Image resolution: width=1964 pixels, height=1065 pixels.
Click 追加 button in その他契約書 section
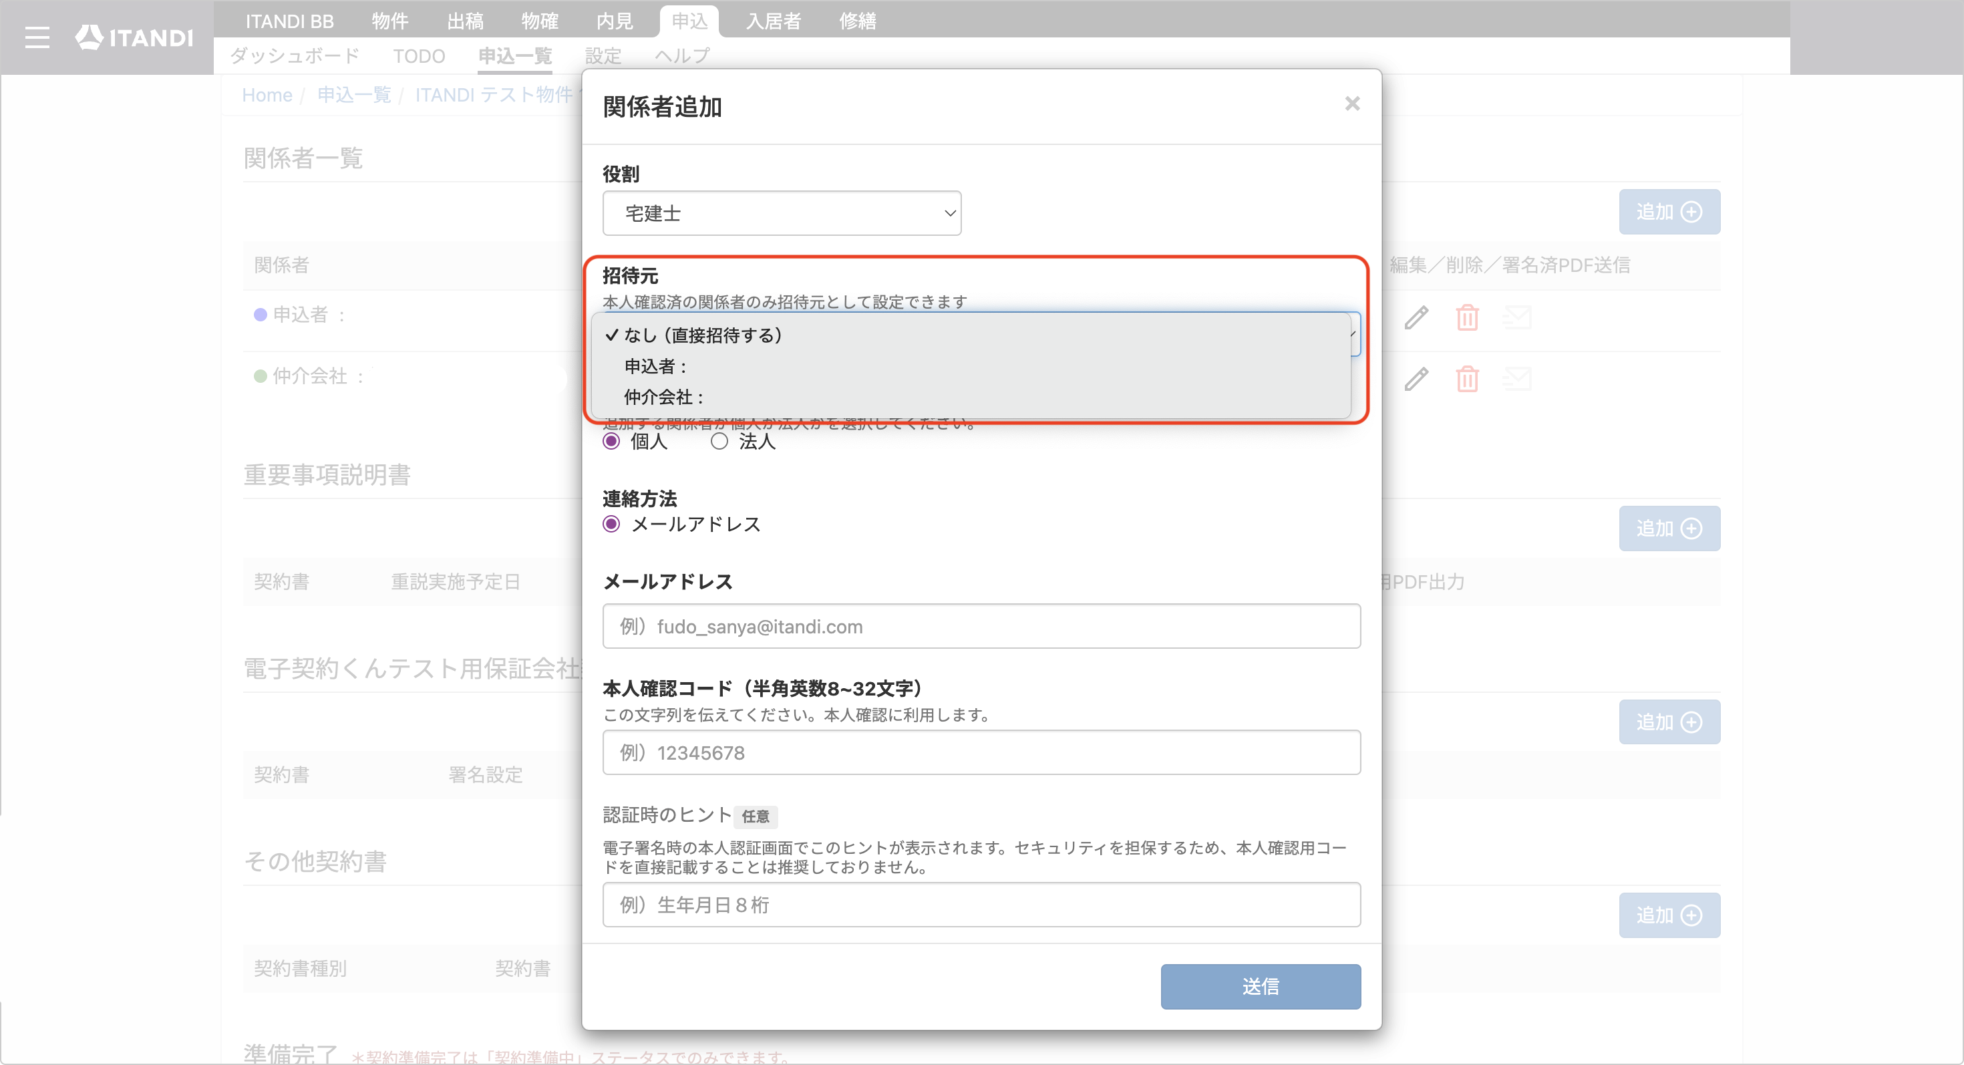[x=1669, y=915]
